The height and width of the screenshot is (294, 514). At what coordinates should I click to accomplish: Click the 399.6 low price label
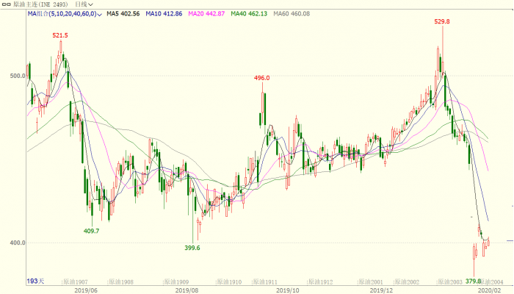(192, 248)
